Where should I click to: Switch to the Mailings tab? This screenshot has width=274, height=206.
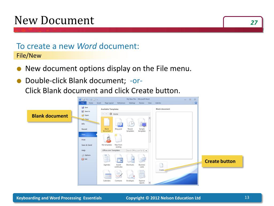132,103
